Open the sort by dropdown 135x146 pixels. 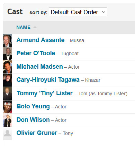pyautogui.click(x=78, y=12)
